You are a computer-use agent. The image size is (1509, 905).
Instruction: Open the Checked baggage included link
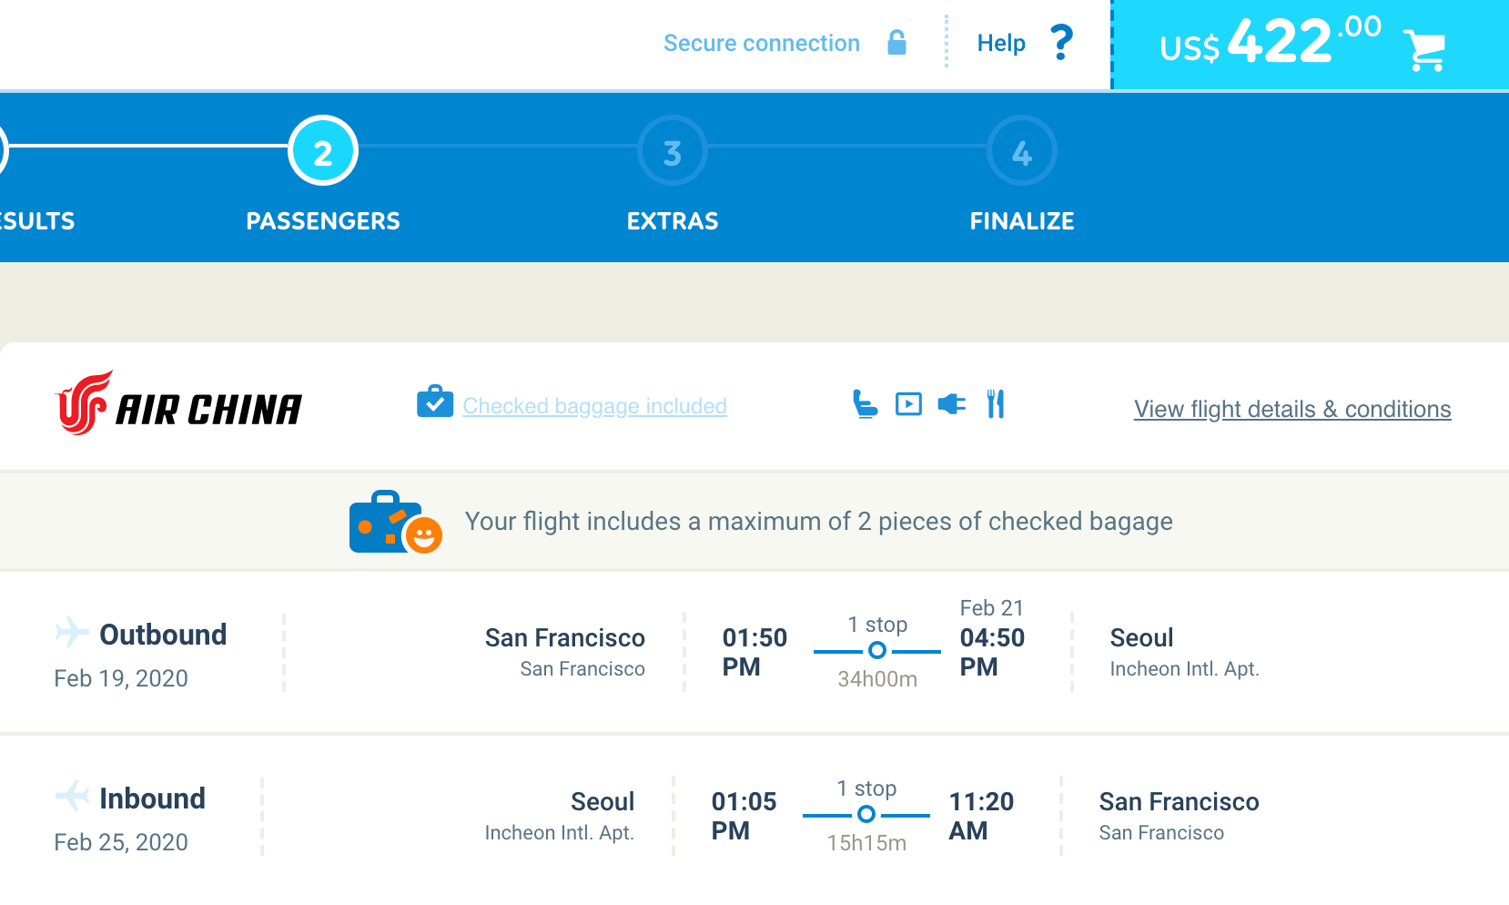594,406
